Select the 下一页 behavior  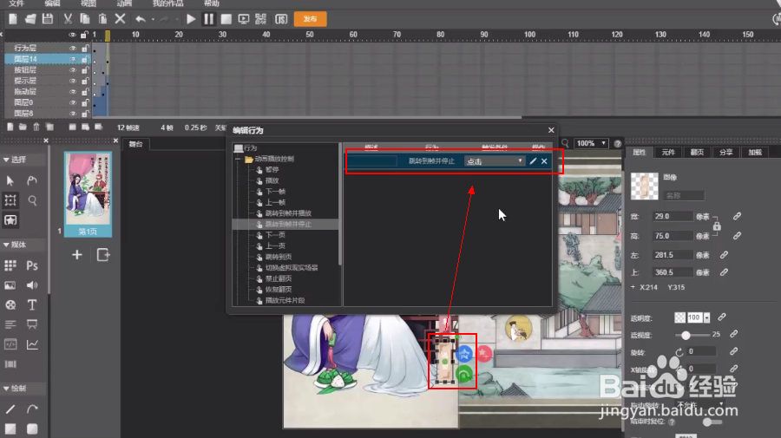[275, 235]
